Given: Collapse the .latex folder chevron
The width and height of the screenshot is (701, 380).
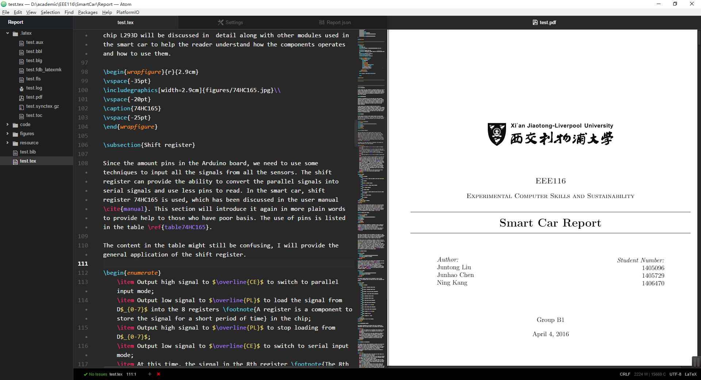Looking at the screenshot, I should pyautogui.click(x=8, y=33).
